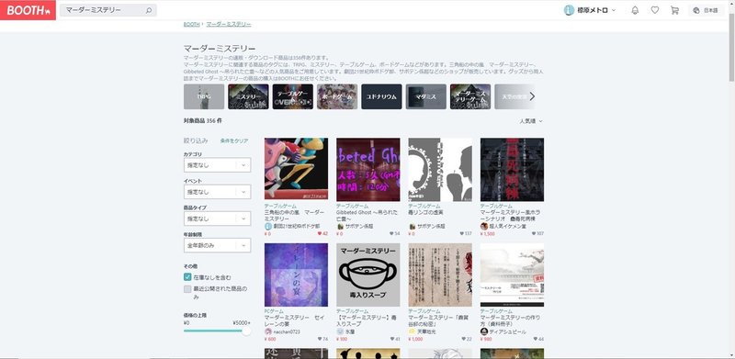Open マーダーミステリーの作り方 thumbnail

[x=513, y=275]
